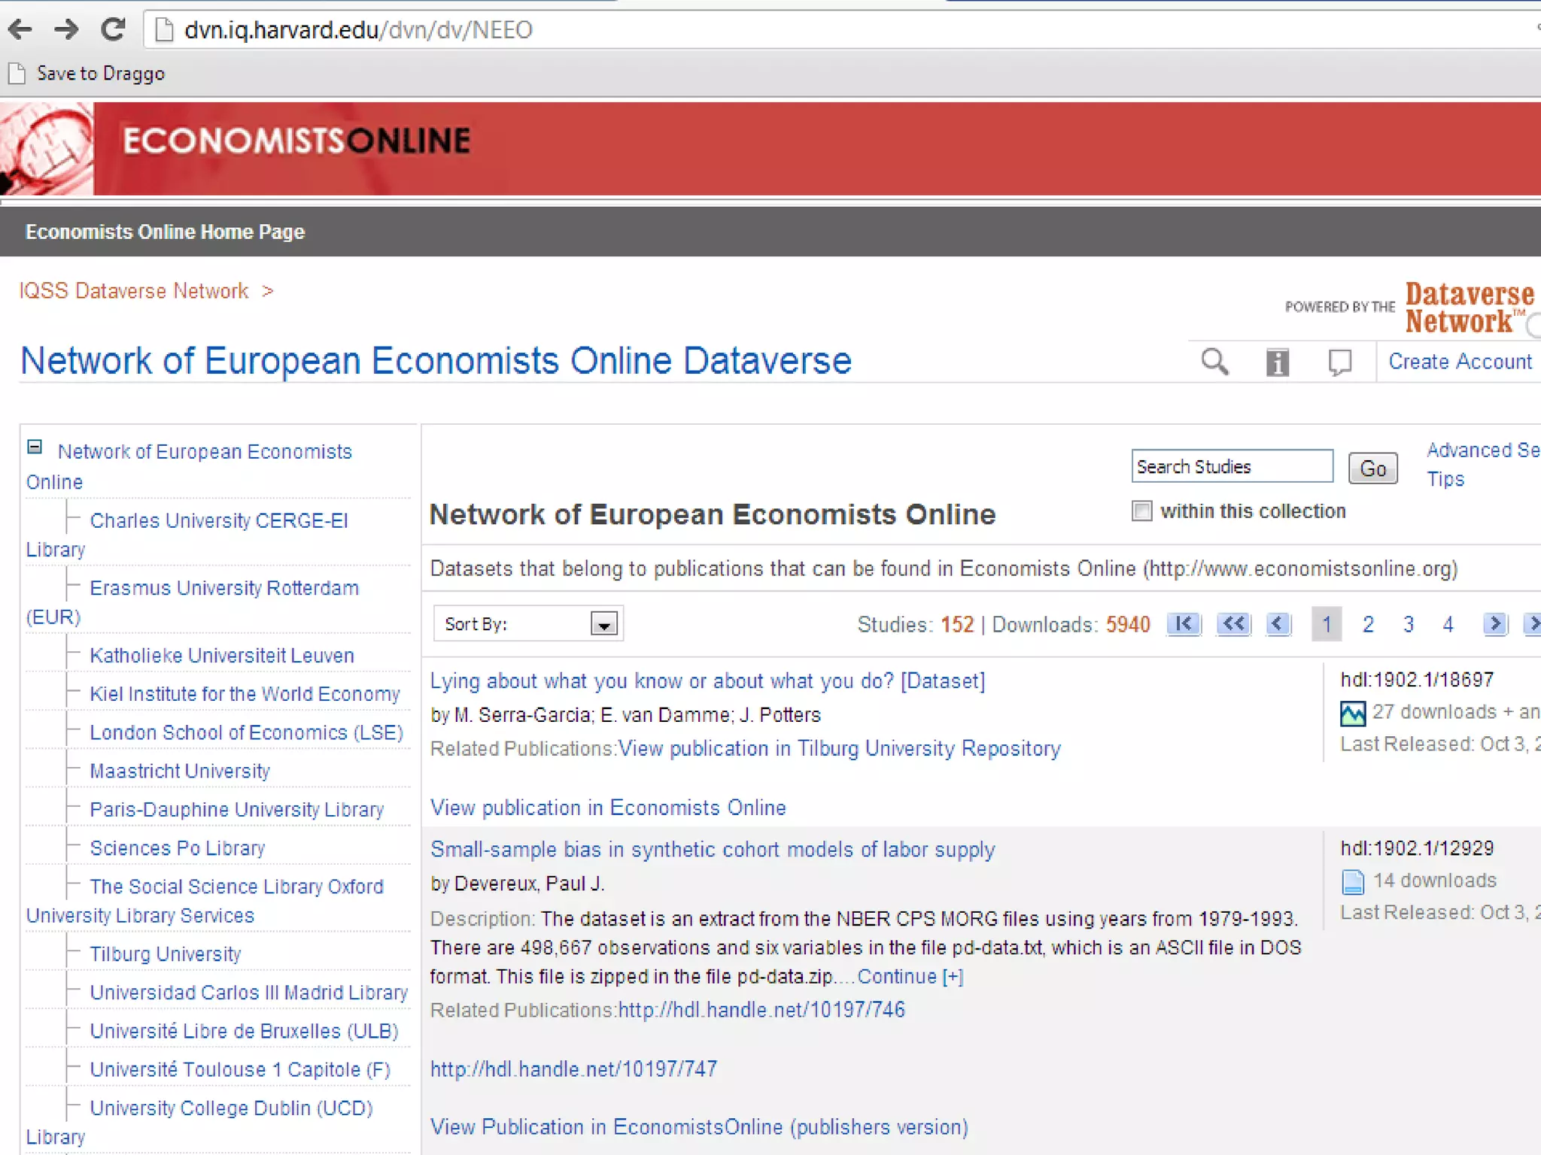Click chart icon beside 27 downloads

pyautogui.click(x=1353, y=713)
